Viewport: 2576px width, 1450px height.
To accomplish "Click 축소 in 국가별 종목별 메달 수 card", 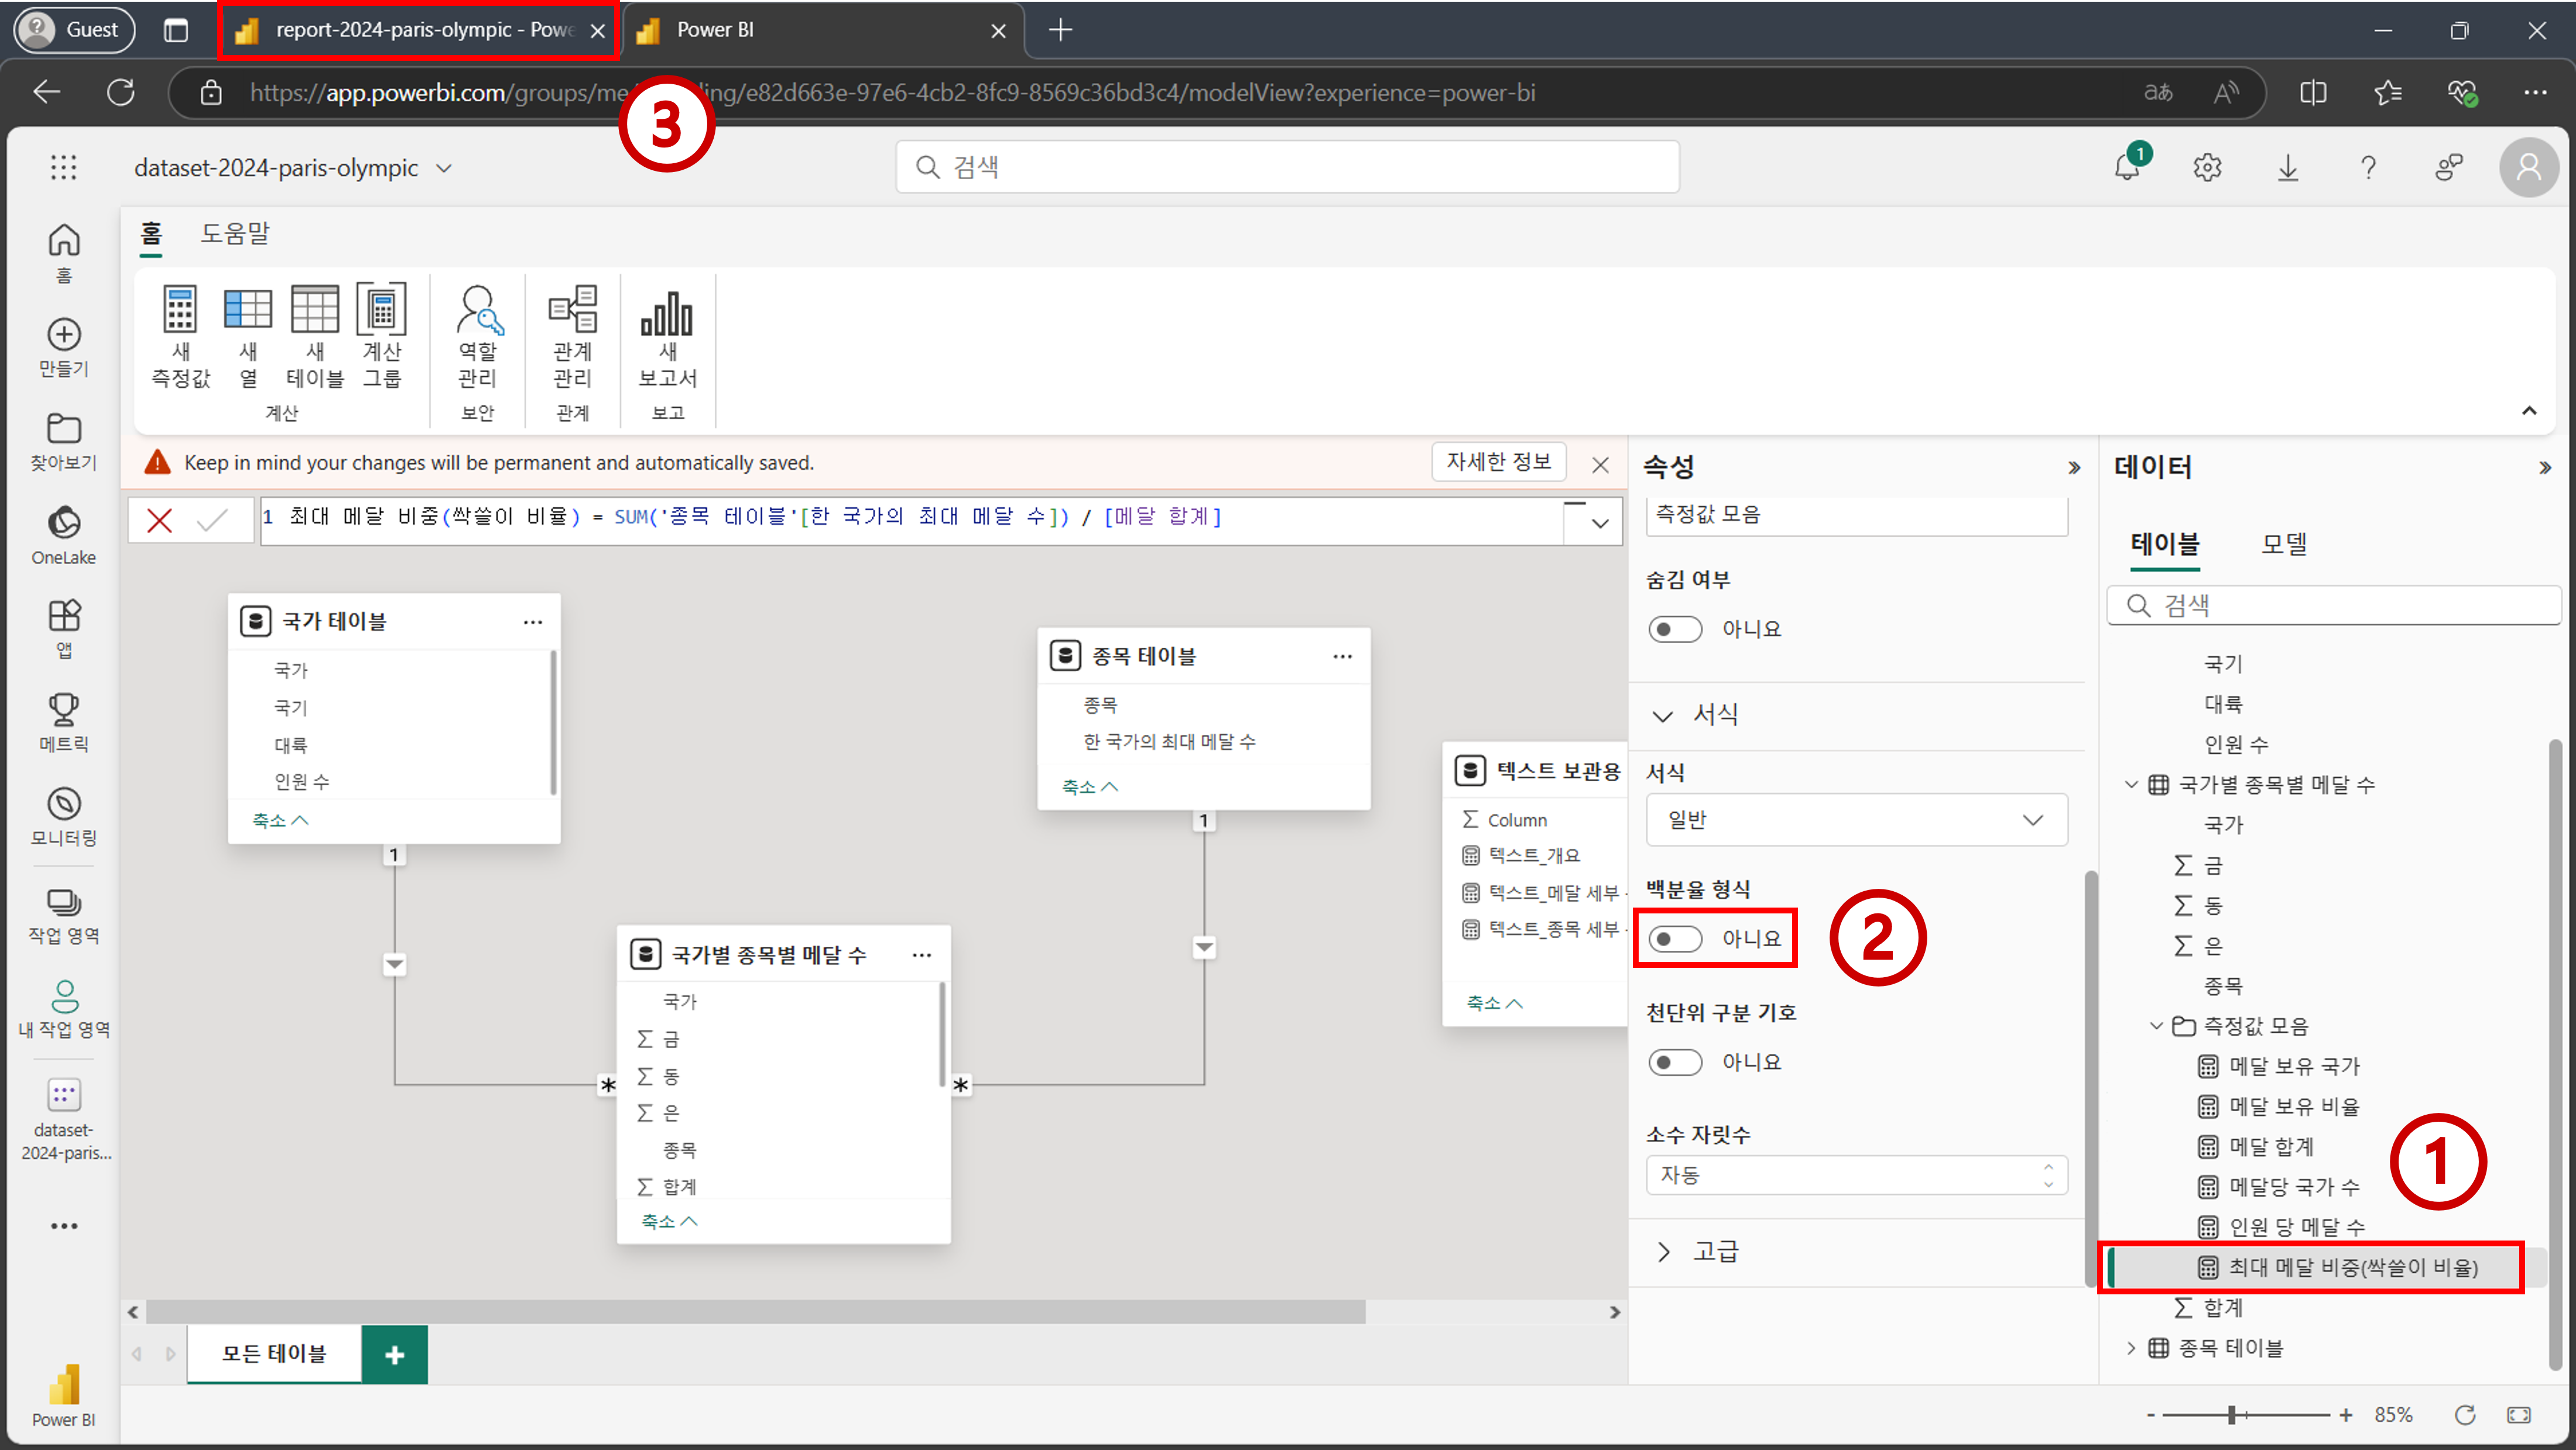I will tap(669, 1220).
